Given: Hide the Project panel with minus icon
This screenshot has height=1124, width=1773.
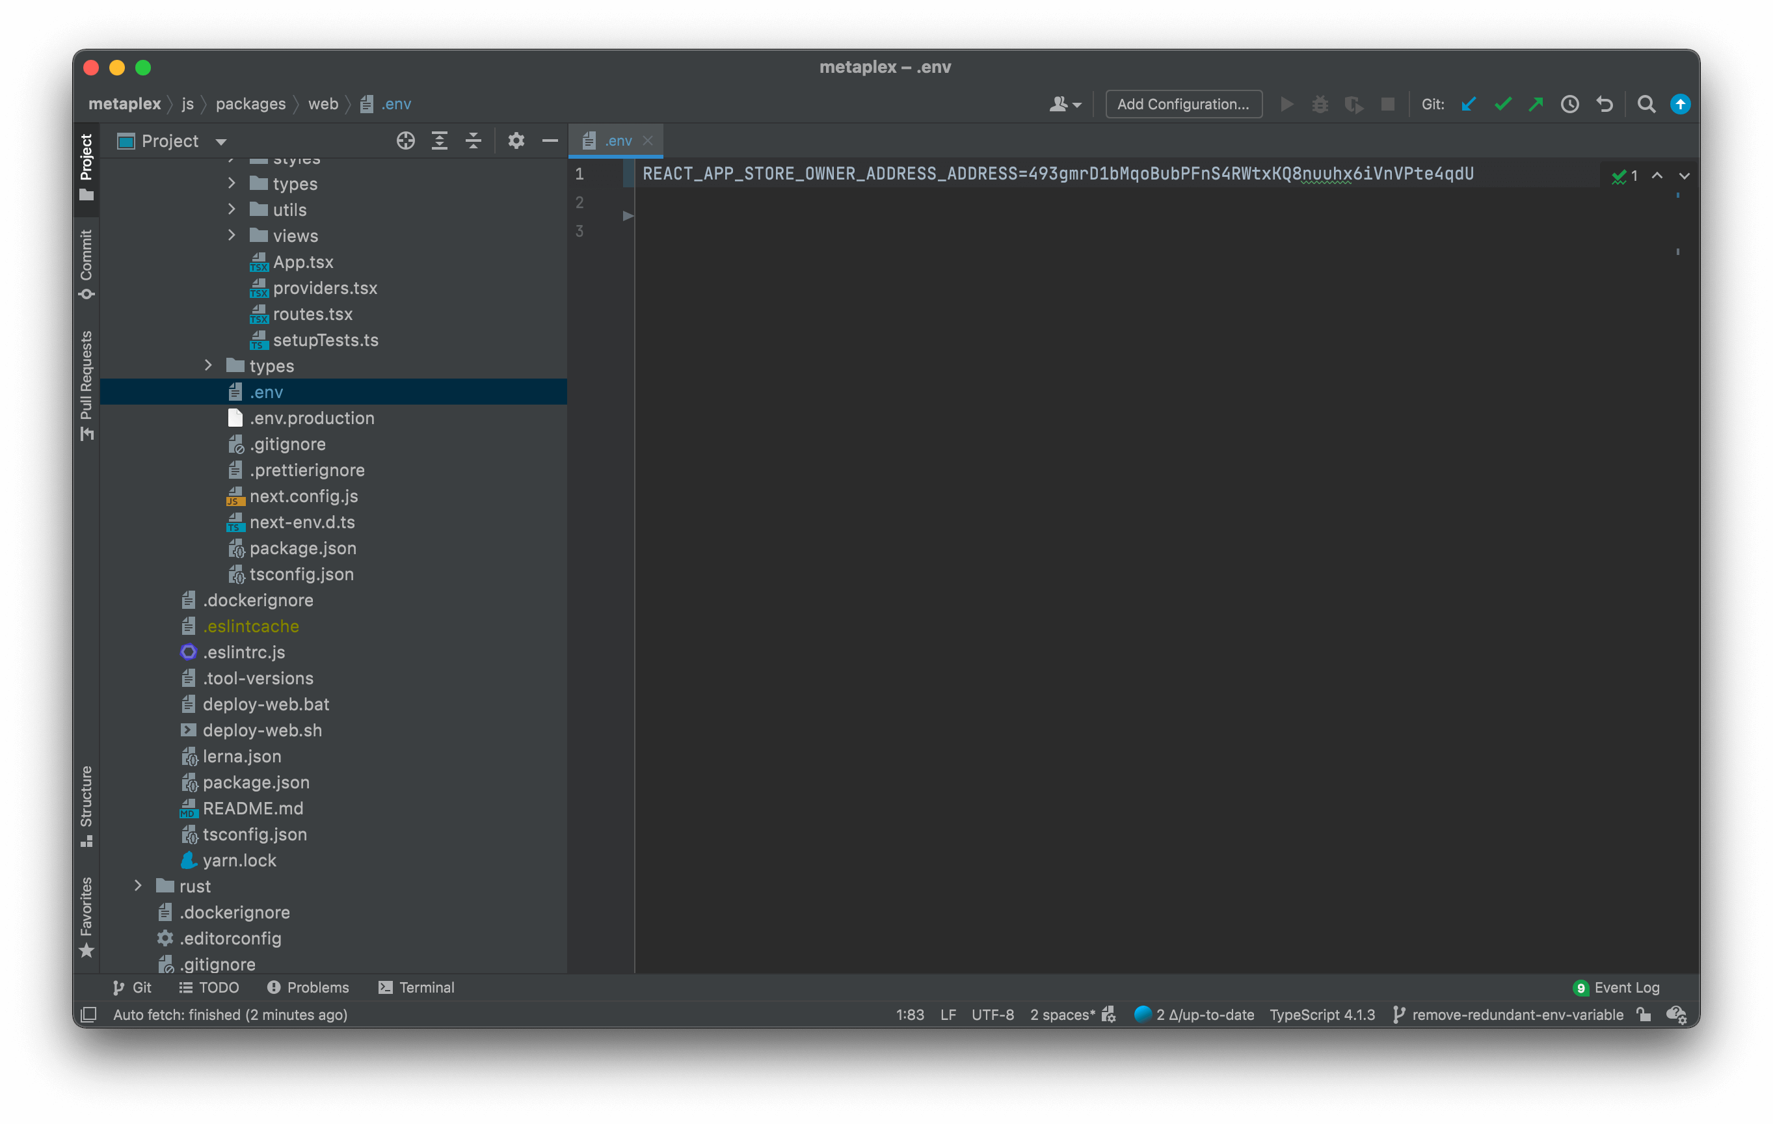Looking at the screenshot, I should [550, 140].
